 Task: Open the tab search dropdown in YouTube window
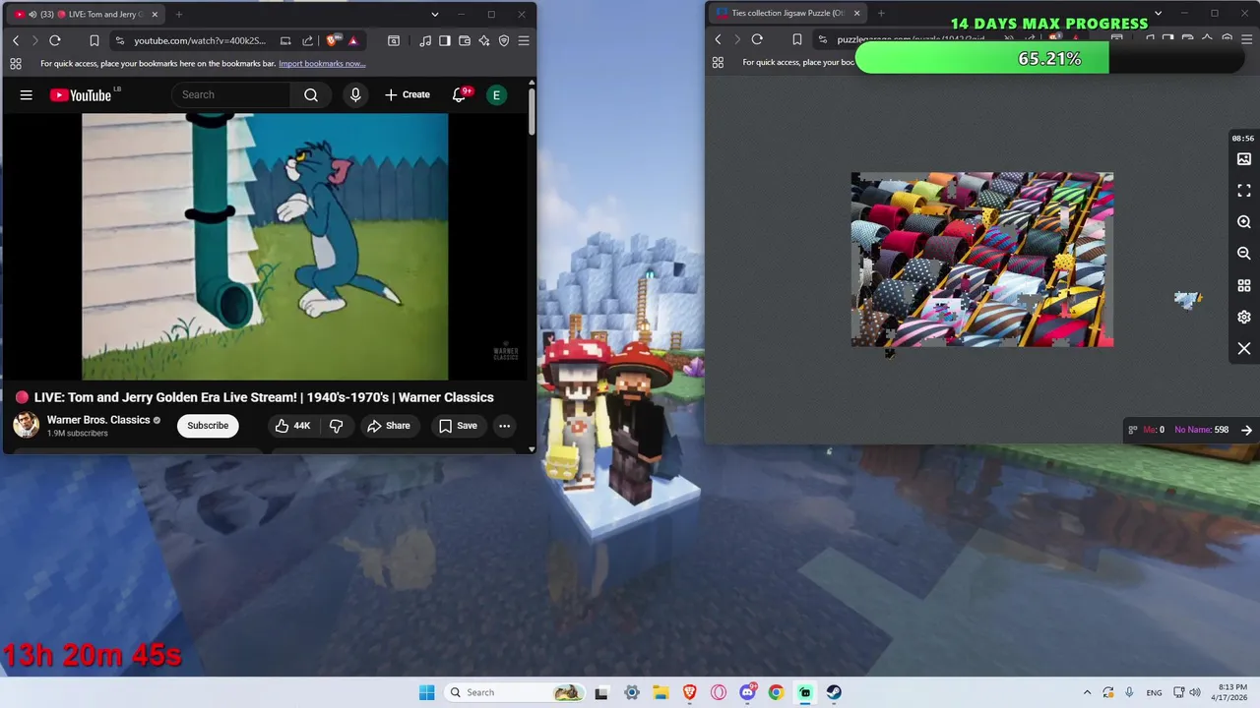pos(434,14)
